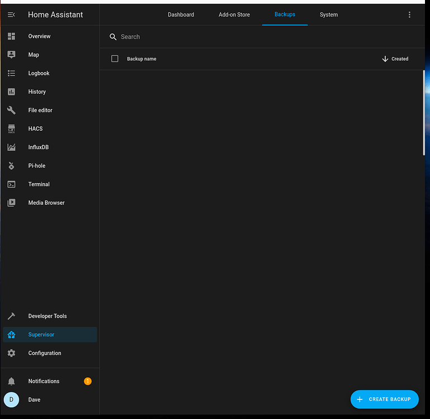Focus the Search backups input field
The image size is (430, 419).
click(262, 37)
